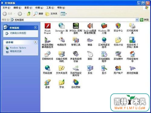Open the views button dropdown in toolbar
Viewport: 151px width, 113px height.
tap(66, 14)
